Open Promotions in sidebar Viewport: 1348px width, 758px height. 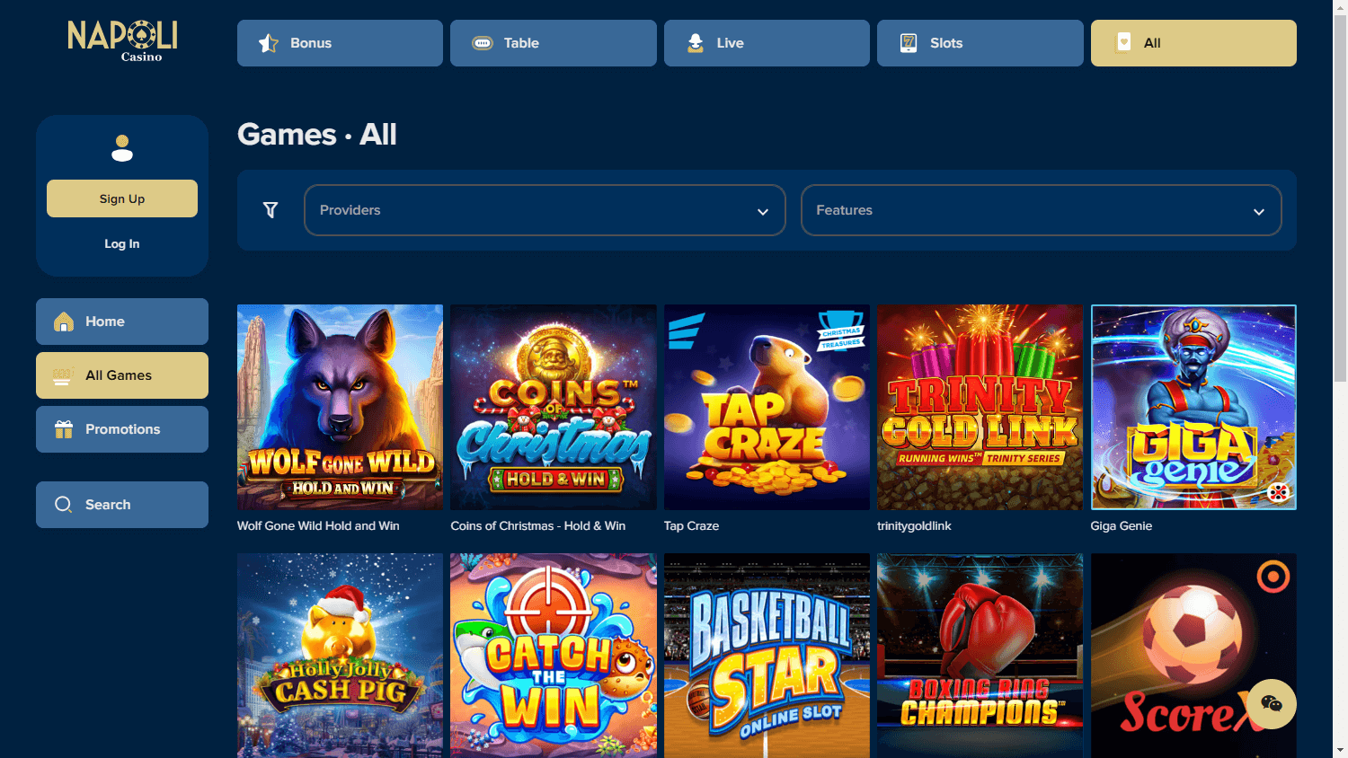(x=122, y=429)
